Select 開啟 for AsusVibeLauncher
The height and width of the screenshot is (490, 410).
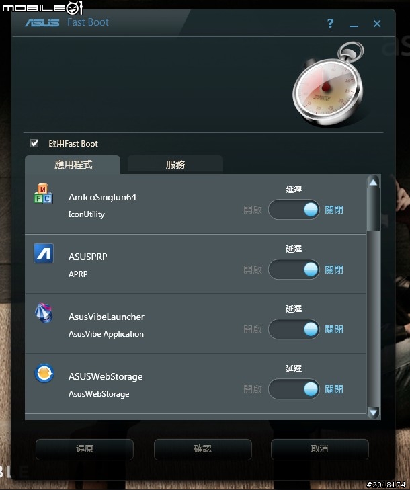[253, 329]
